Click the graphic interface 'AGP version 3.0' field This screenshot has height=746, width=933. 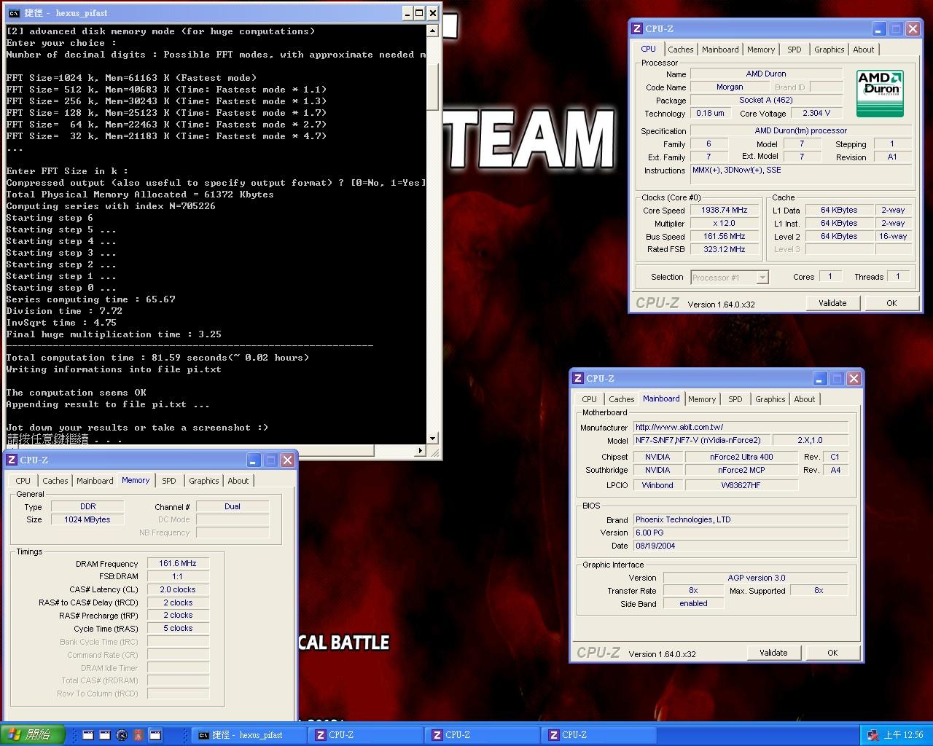tap(757, 578)
